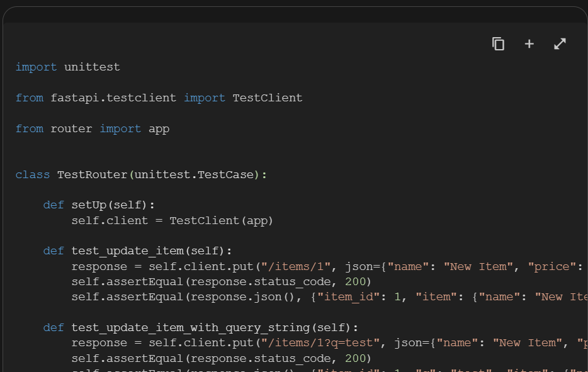Viewport: 588px width, 372px height.
Task: Expand the code block to fullscreen
Action: click(560, 43)
